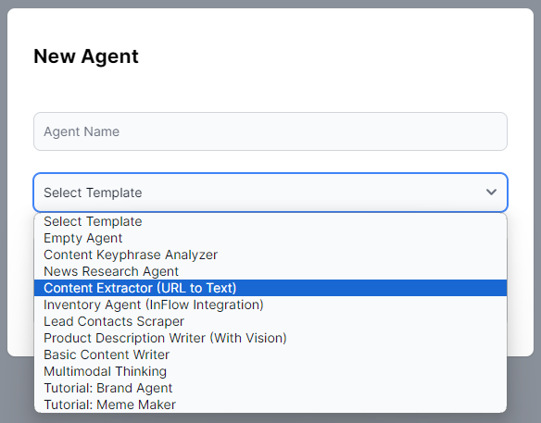This screenshot has height=423, width=541.
Task: Pick the Basic Content Writer option
Action: click(x=270, y=355)
